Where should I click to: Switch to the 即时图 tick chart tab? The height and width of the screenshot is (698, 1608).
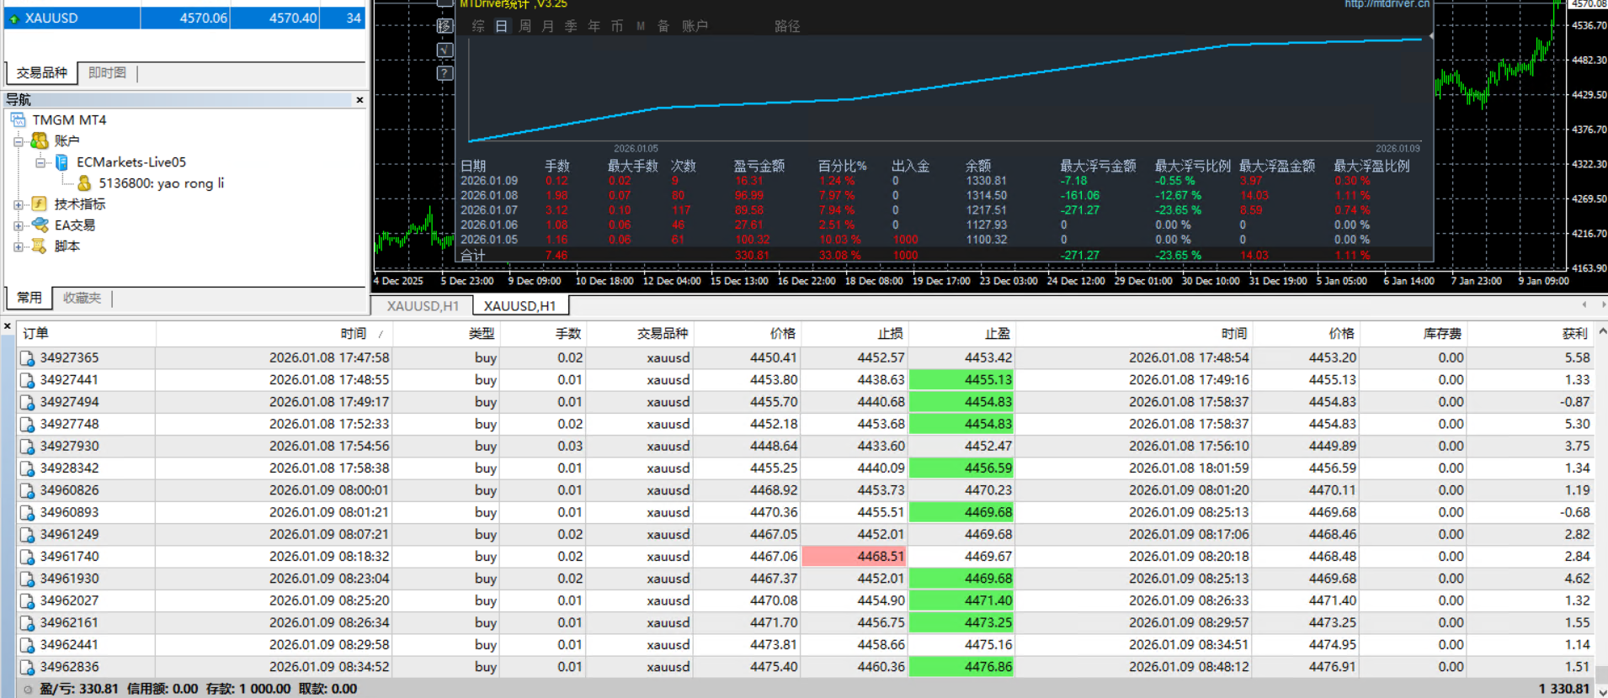pos(107,73)
